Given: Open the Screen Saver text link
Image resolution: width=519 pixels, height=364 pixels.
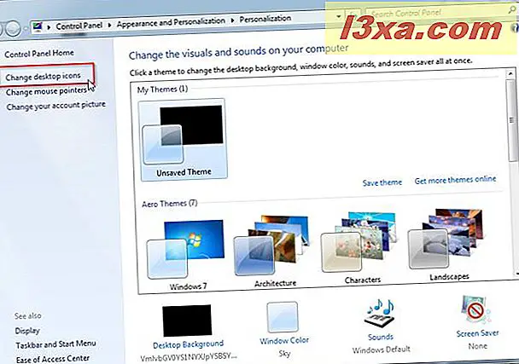Looking at the screenshot, I should tap(477, 333).
